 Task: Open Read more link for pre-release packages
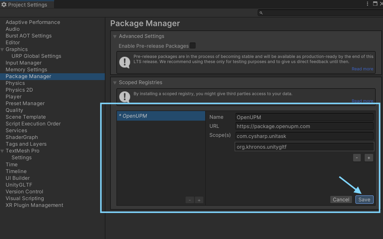[362, 69]
